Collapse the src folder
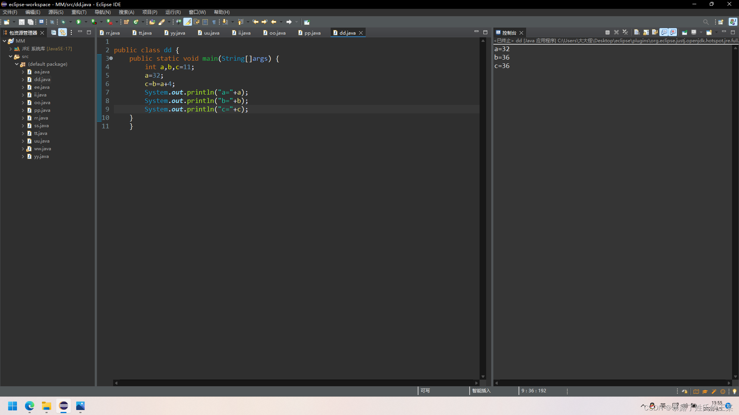Screen dimensions: 739x415 (x=10, y=56)
